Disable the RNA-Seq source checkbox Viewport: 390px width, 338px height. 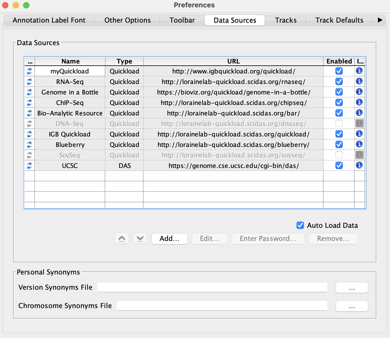(339, 81)
